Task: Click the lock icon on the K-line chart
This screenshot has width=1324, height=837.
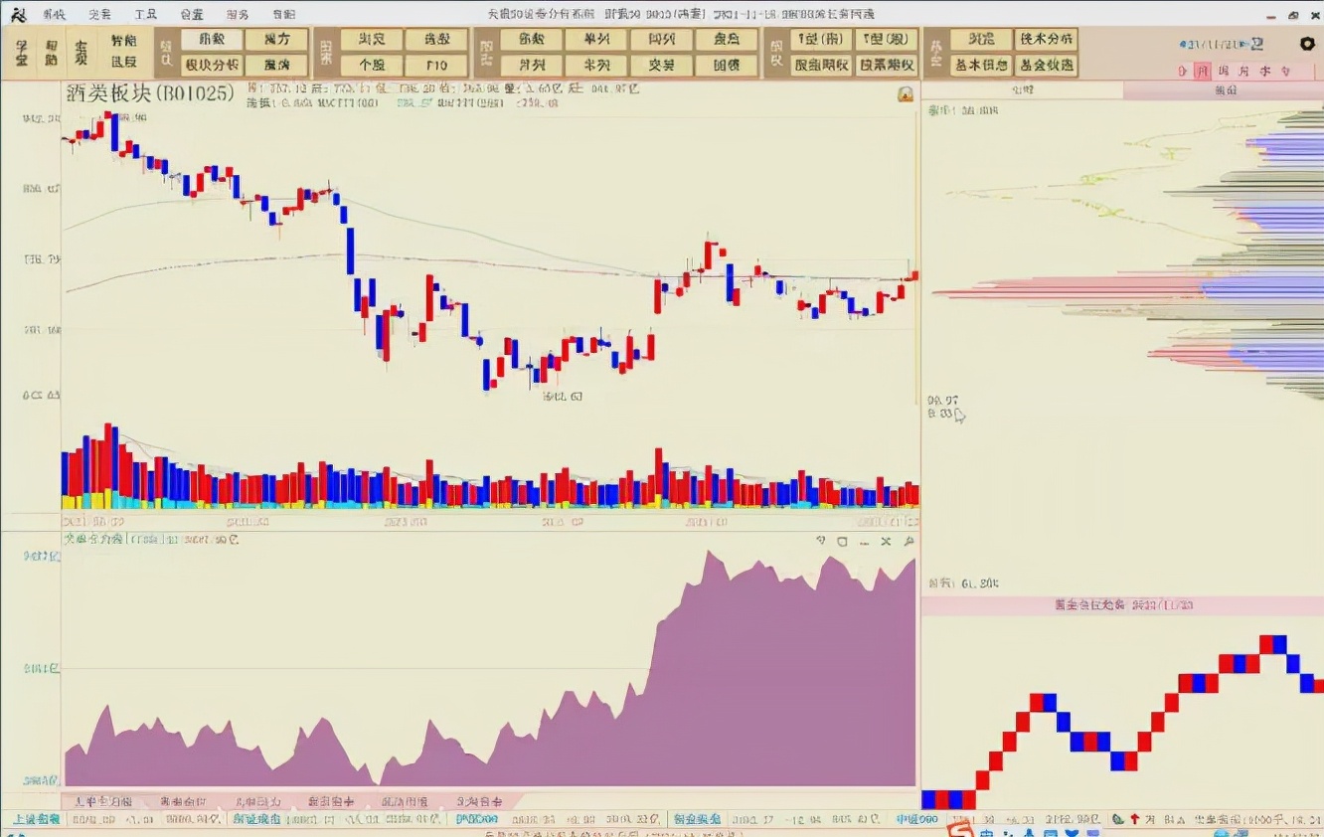Action: [906, 94]
